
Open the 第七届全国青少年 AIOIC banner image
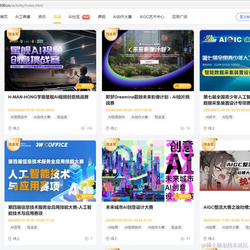(x=225, y=60)
